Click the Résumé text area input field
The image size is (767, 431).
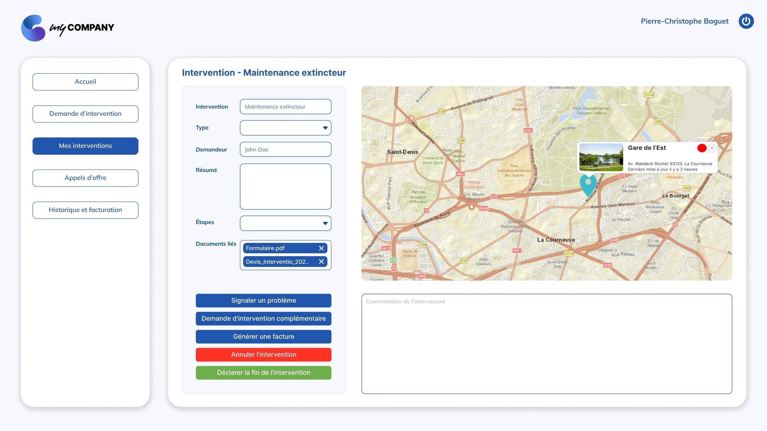(285, 186)
